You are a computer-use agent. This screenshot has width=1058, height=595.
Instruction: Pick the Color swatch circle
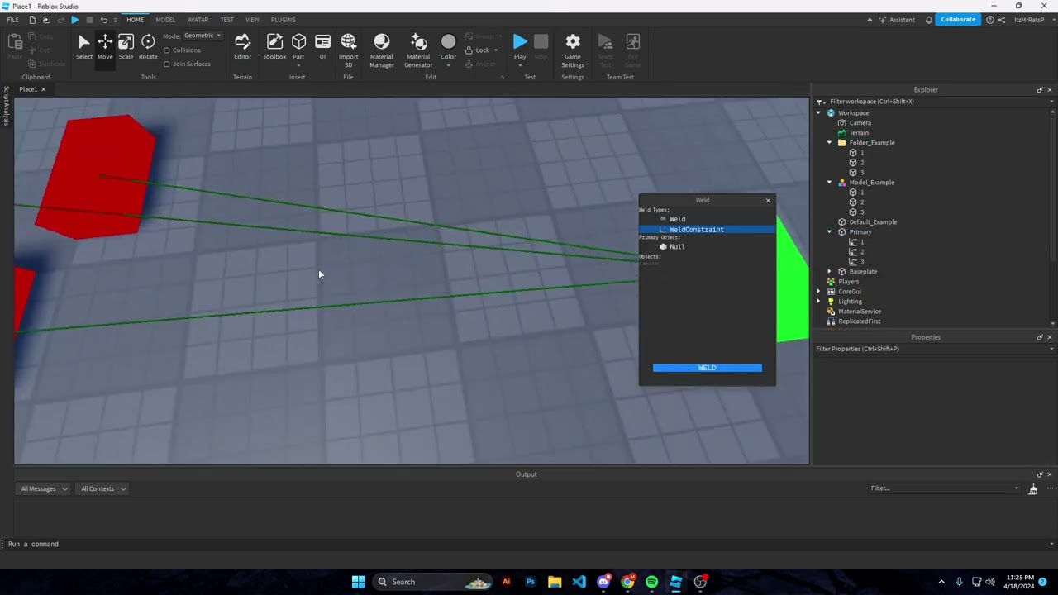(448, 41)
